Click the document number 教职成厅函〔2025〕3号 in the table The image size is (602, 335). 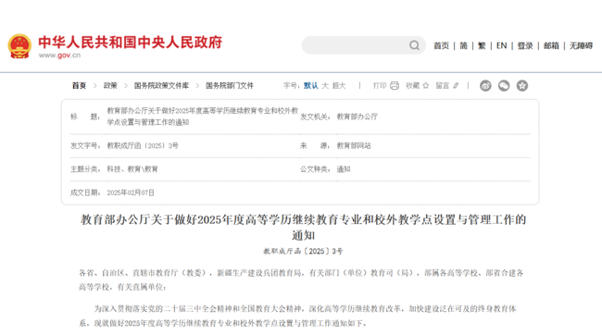(143, 146)
